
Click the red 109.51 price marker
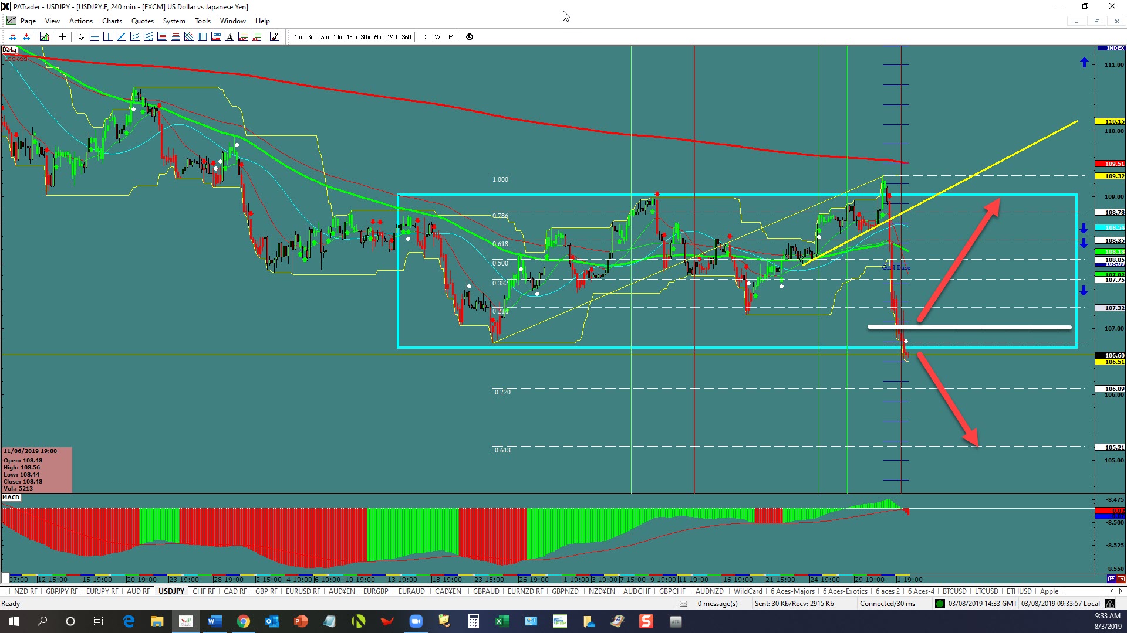pyautogui.click(x=1110, y=164)
